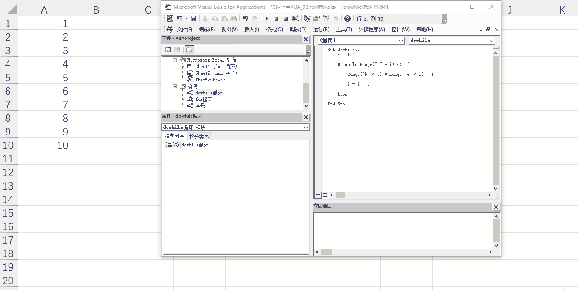Toggle Design Mode icon in the toolbar
This screenshot has height=290, width=578.
(295, 18)
